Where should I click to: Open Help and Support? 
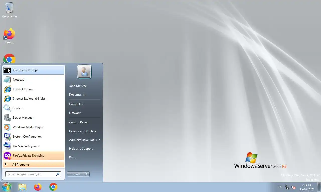[81, 149]
